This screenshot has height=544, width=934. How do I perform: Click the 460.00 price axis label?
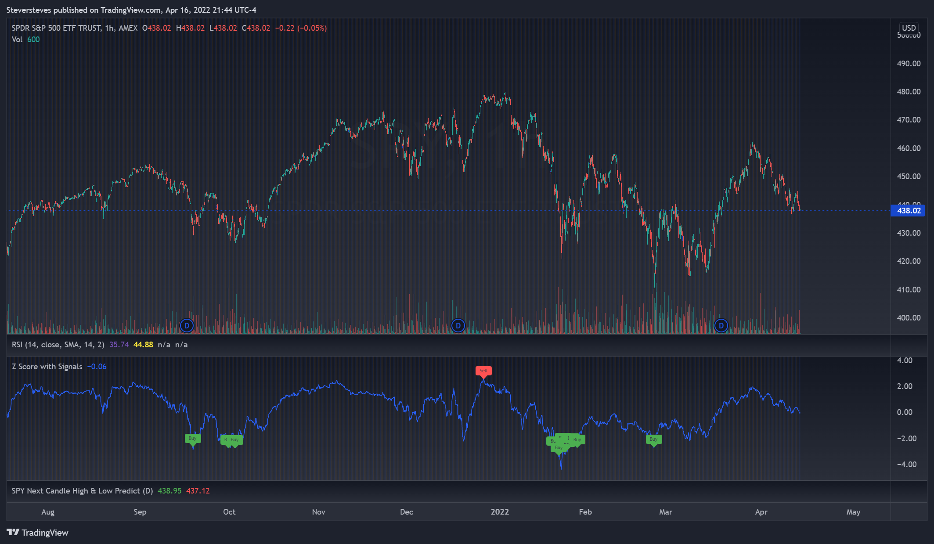(909, 148)
